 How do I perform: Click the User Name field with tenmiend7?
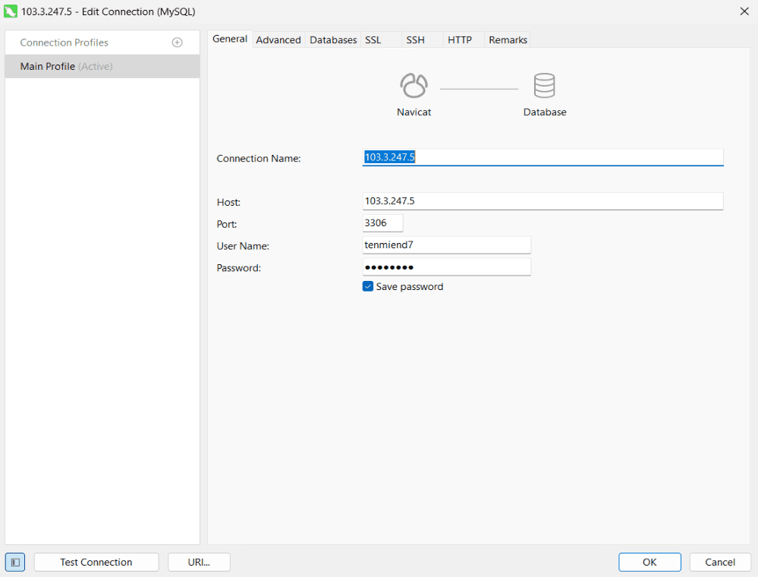click(x=447, y=245)
